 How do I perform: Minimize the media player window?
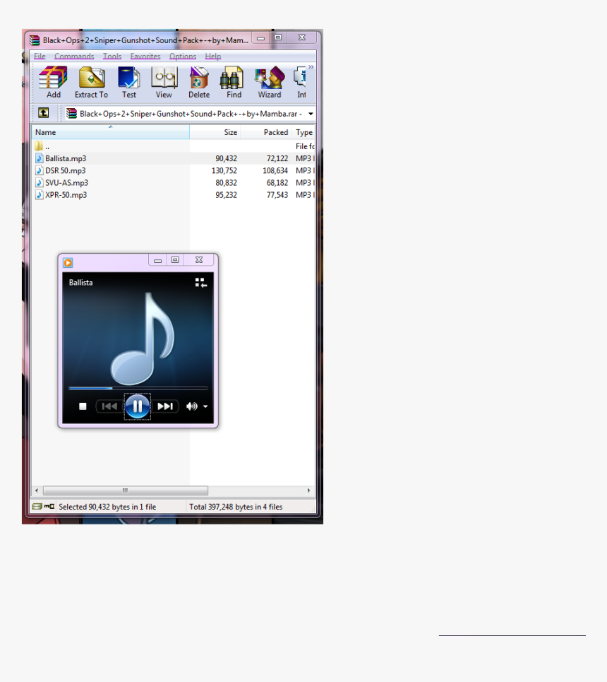157,260
